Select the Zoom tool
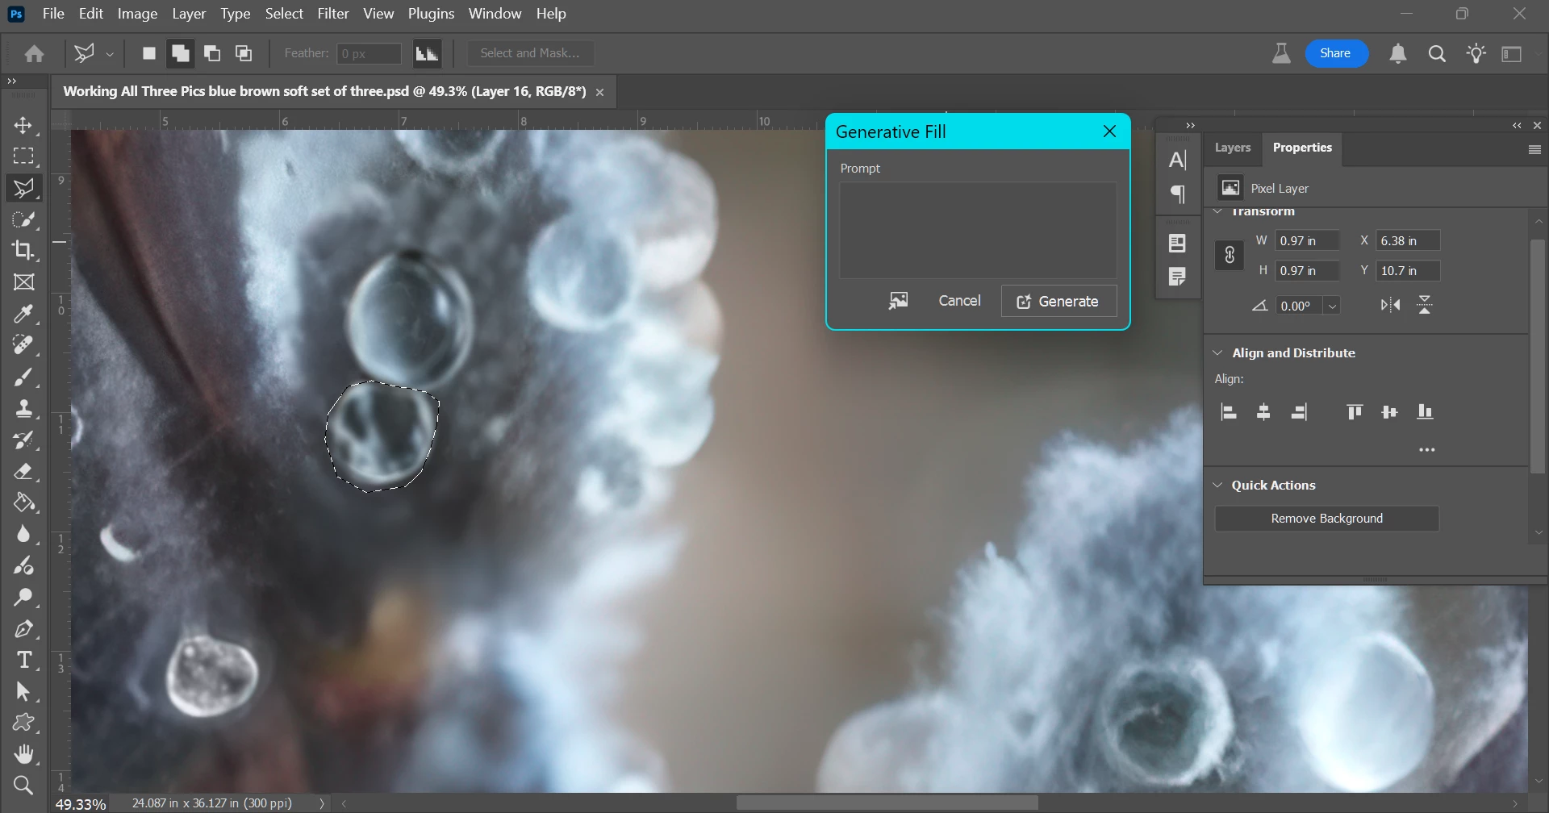 pos(23,786)
